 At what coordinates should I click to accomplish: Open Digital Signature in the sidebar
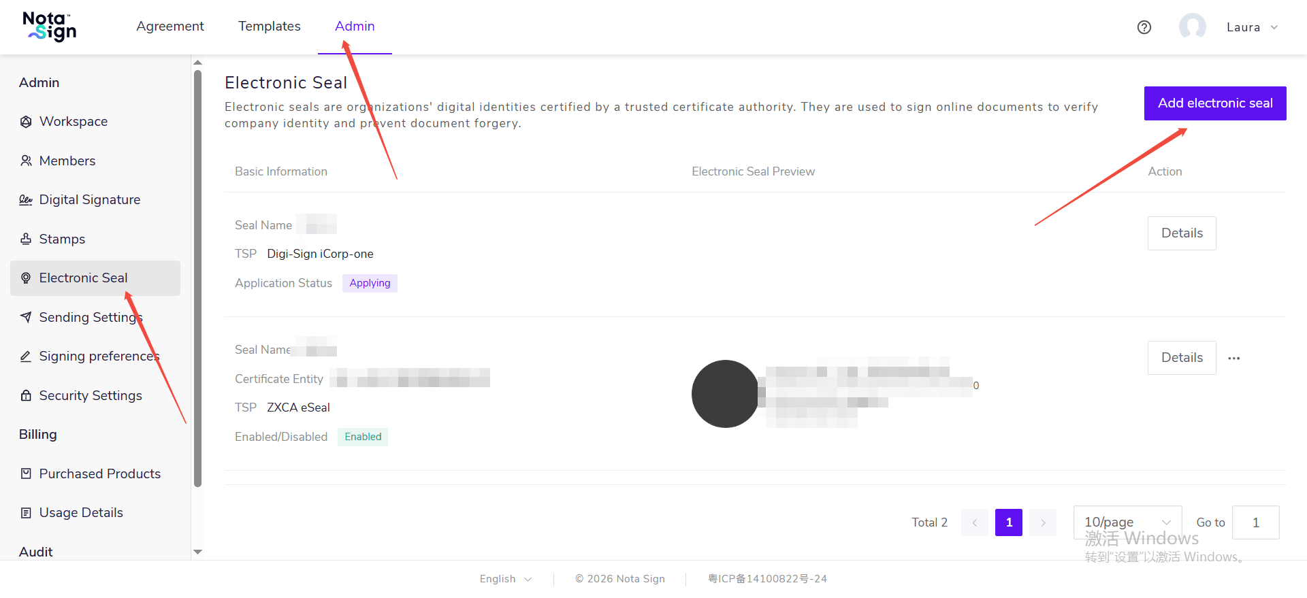(x=95, y=200)
